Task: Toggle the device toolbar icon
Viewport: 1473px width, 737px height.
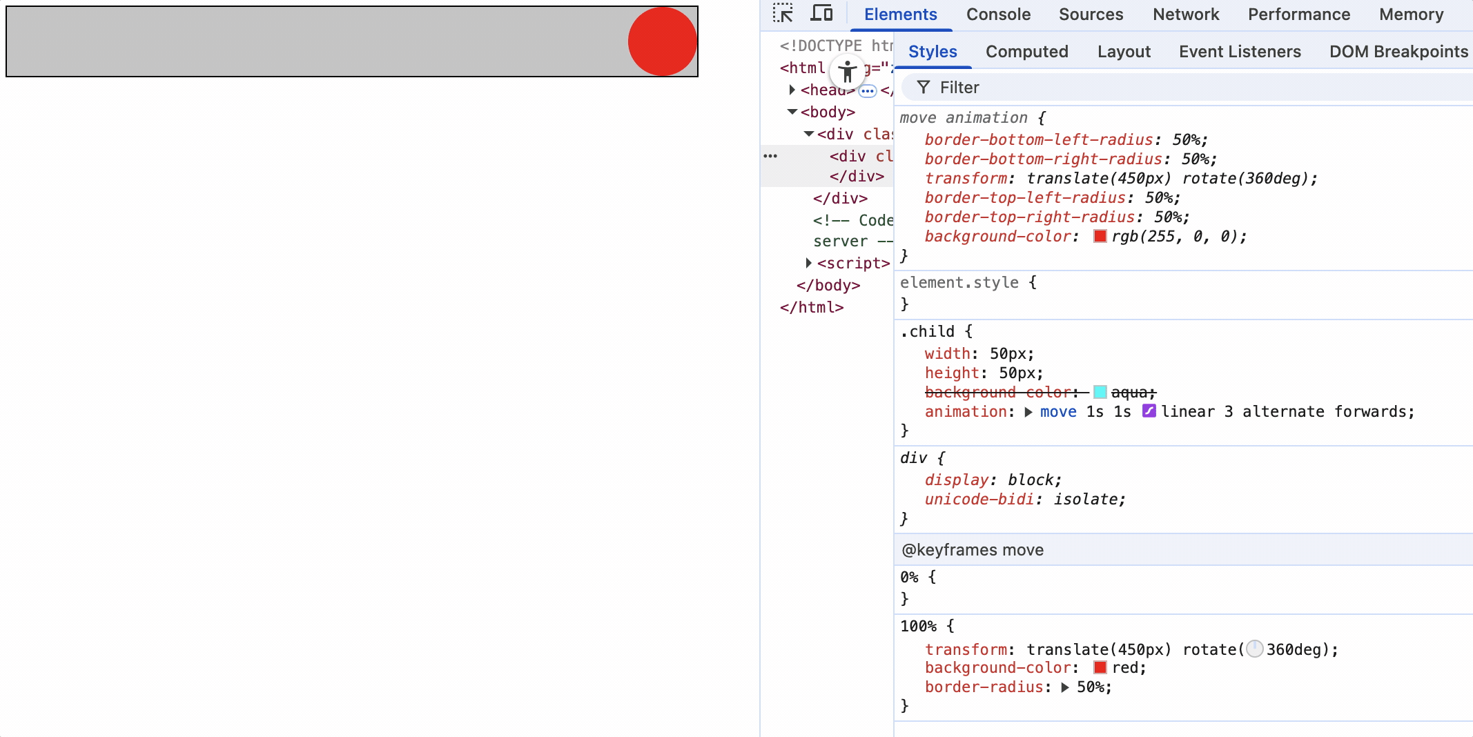Action: [821, 14]
